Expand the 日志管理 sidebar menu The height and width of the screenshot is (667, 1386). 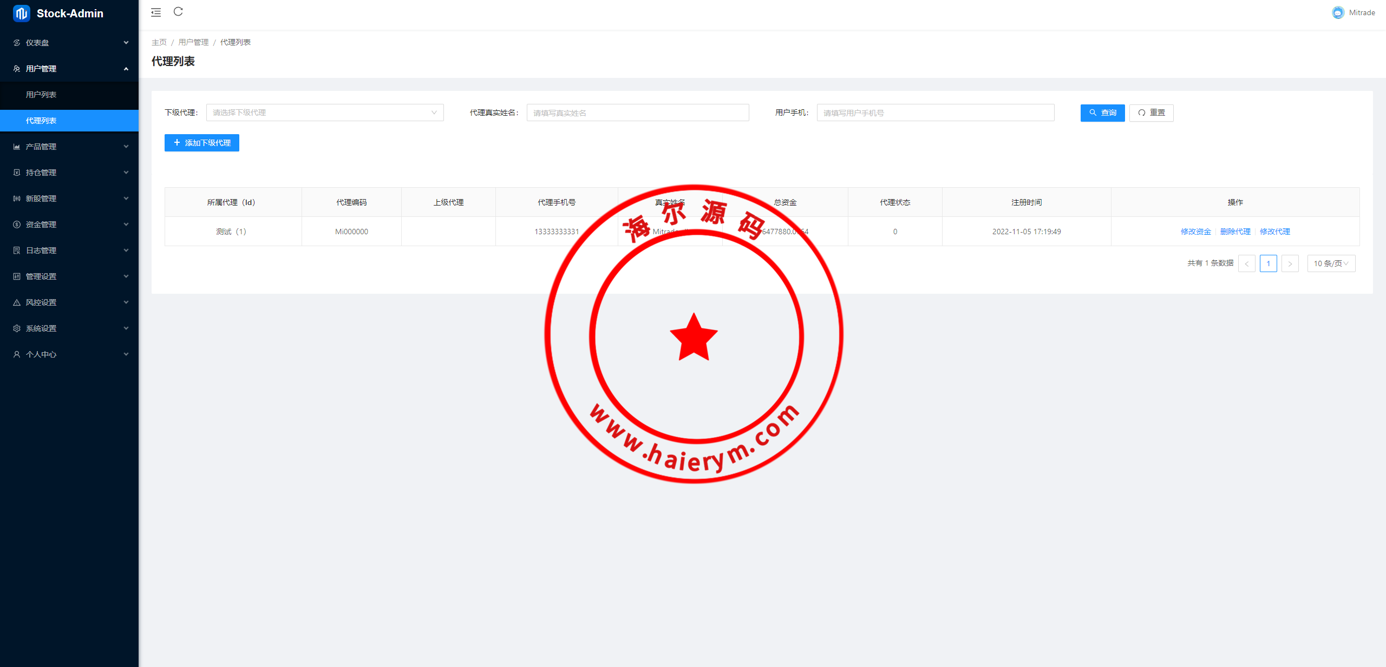tap(69, 250)
